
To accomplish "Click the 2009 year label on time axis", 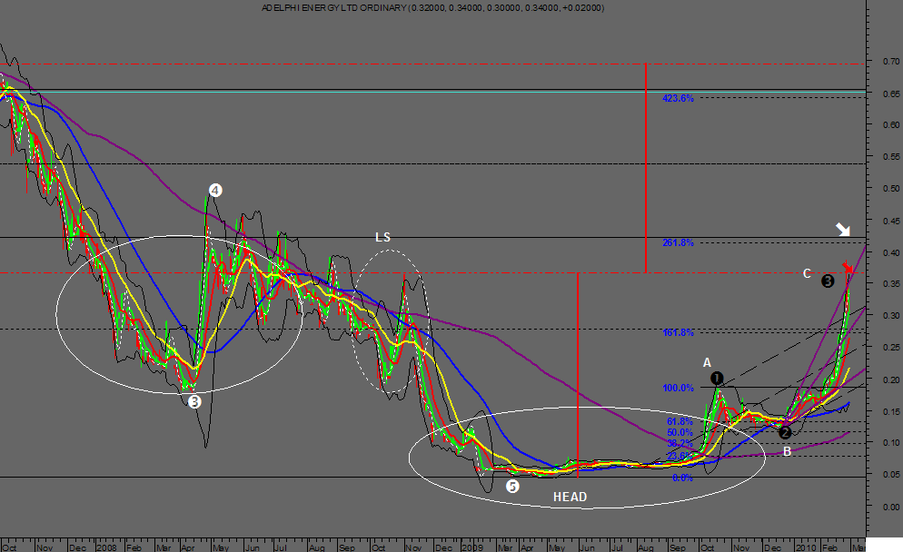I will [x=471, y=547].
